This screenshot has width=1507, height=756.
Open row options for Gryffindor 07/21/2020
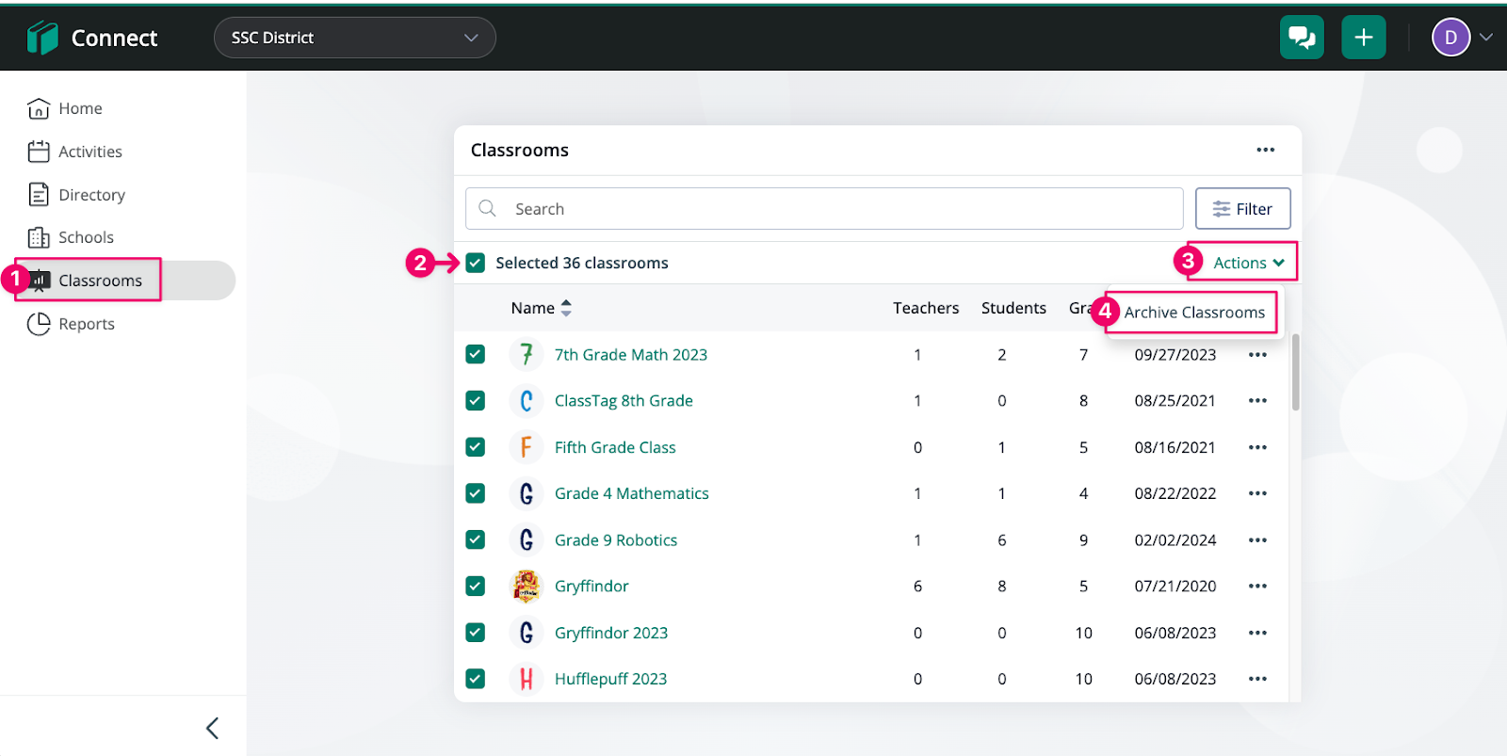click(x=1257, y=586)
